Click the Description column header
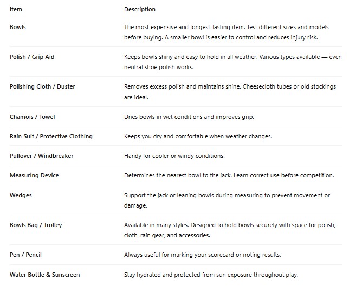This screenshot has height=293, width=349. (x=140, y=9)
